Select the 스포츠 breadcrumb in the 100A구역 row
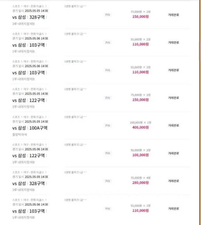This screenshot has width=201, height=225. coord(16,117)
